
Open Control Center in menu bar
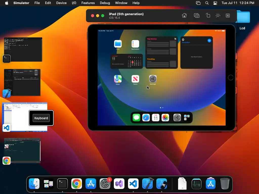215,3
